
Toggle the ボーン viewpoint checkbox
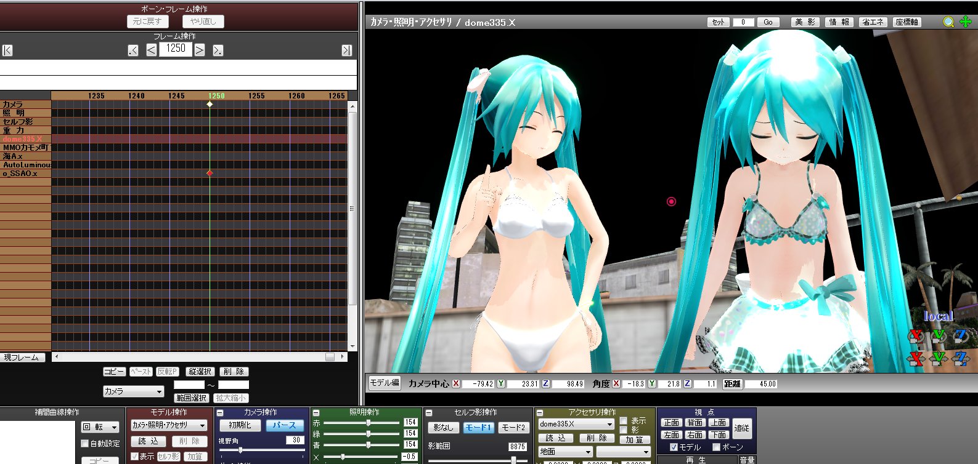pos(716,447)
